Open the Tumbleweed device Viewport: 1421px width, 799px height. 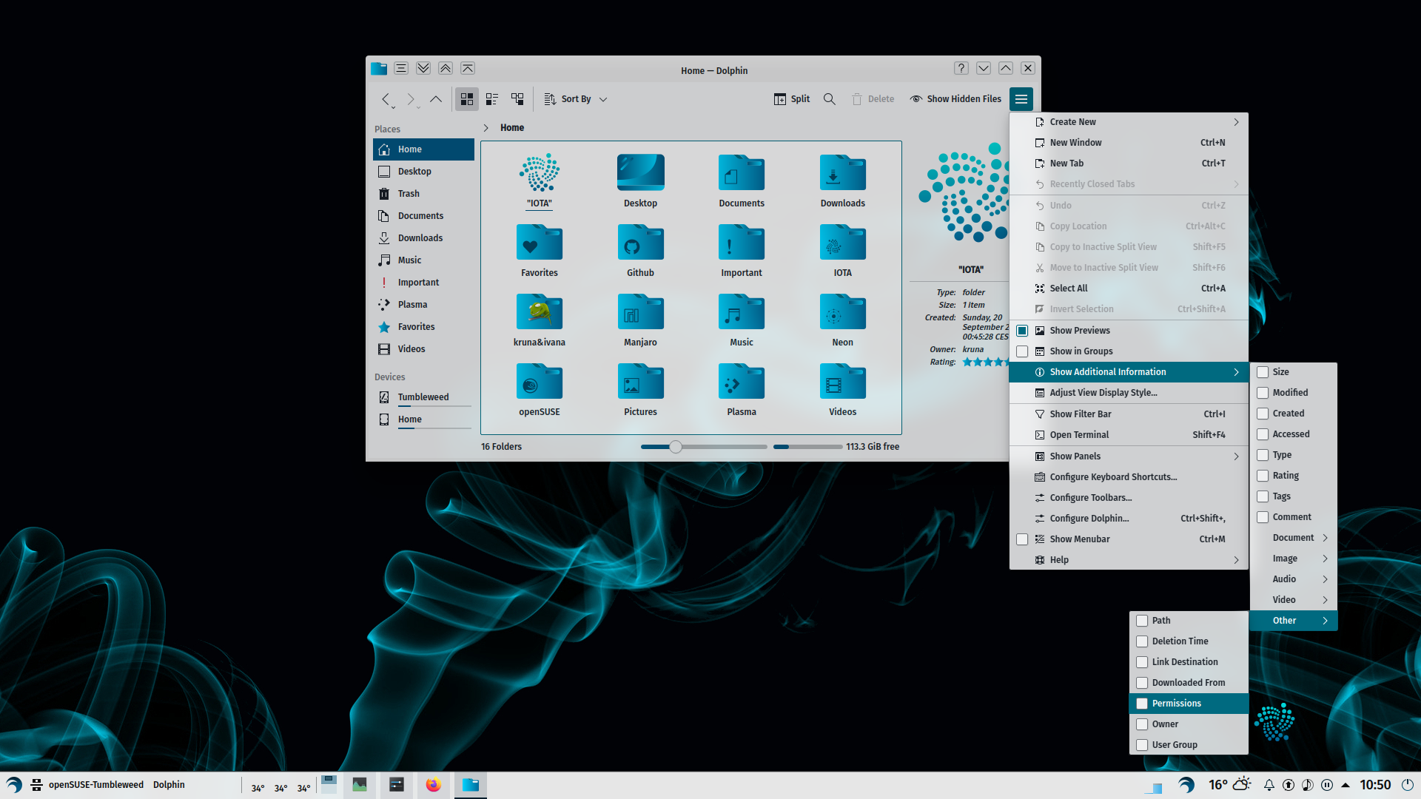coord(423,397)
